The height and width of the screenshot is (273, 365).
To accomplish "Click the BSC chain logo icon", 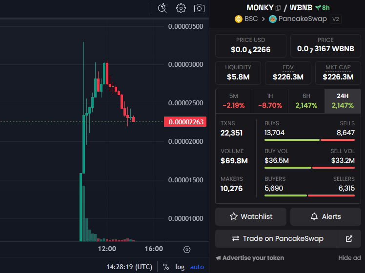I will [x=239, y=19].
